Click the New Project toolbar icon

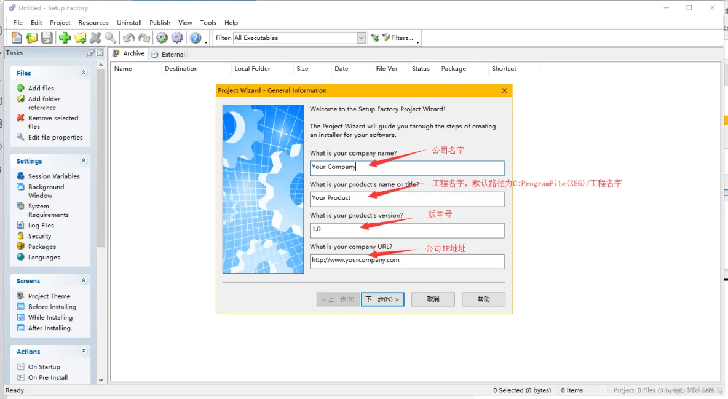(17, 38)
